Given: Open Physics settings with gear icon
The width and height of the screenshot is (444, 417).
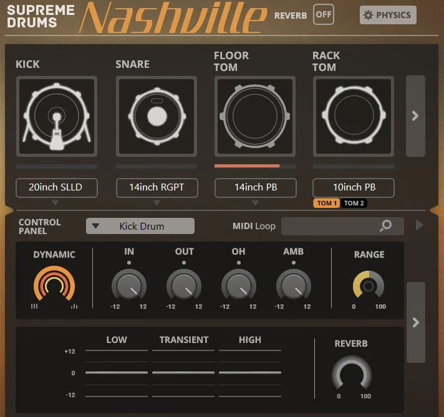Looking at the screenshot, I should [x=388, y=15].
